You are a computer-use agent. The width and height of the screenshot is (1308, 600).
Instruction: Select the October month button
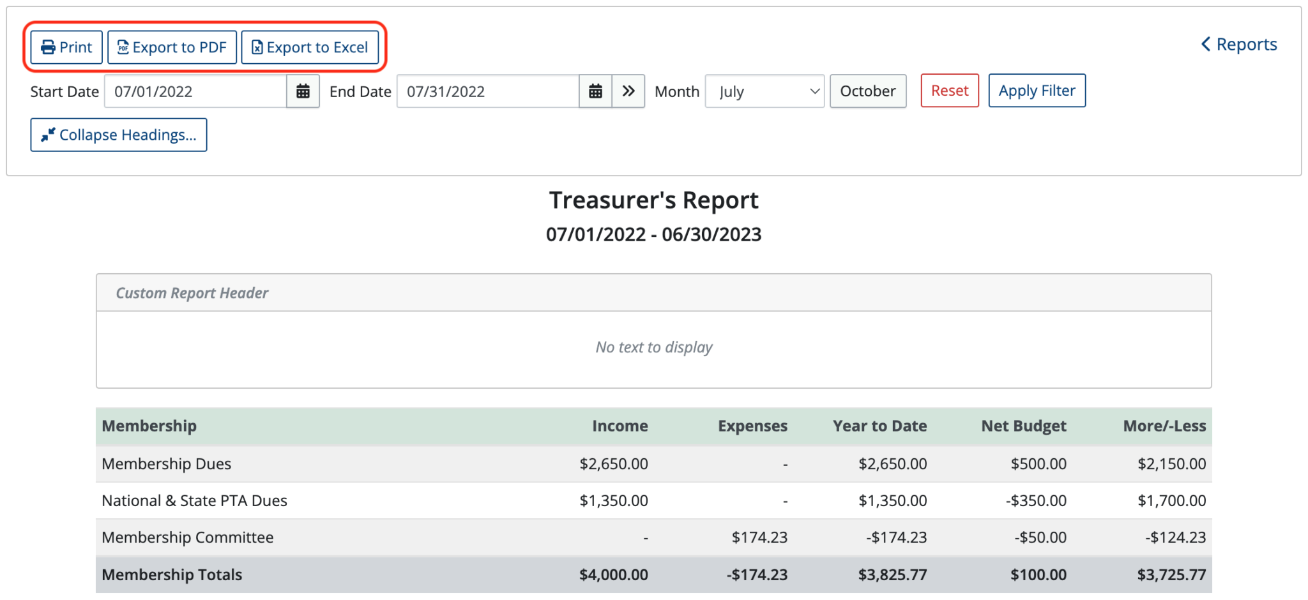pyautogui.click(x=868, y=91)
